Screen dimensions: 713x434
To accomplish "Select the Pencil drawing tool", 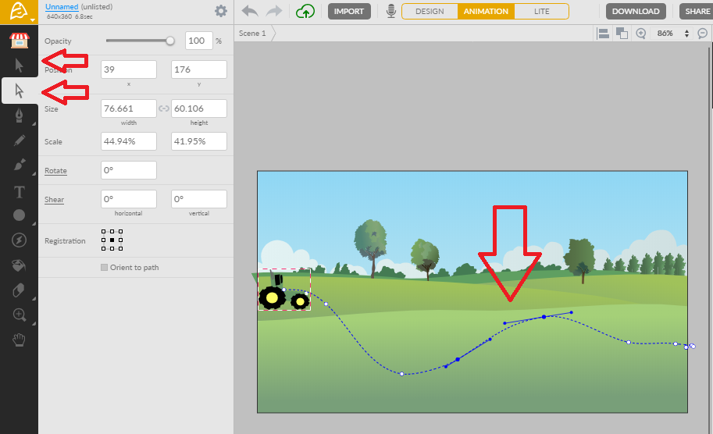I will click(19, 141).
